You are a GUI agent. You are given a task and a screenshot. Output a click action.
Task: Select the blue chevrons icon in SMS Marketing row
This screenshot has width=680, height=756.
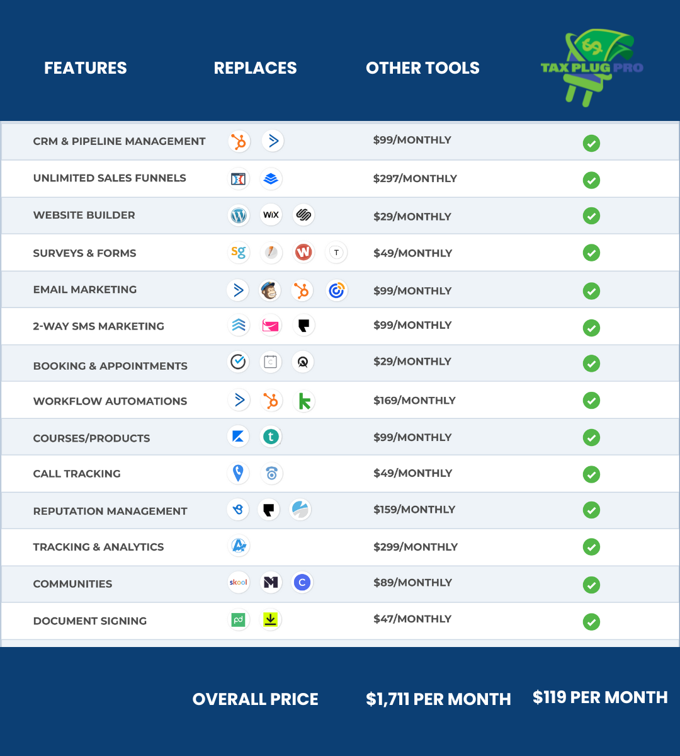[238, 326]
